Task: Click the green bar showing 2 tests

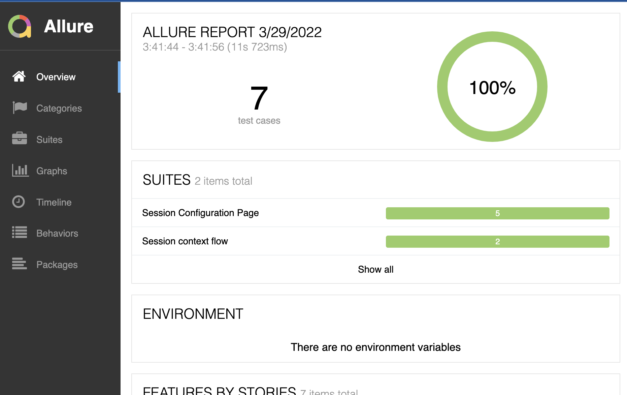Action: tap(497, 241)
